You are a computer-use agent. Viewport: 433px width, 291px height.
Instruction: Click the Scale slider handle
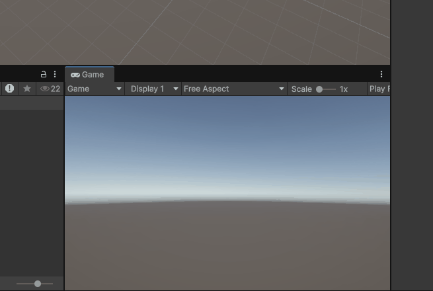pyautogui.click(x=320, y=89)
